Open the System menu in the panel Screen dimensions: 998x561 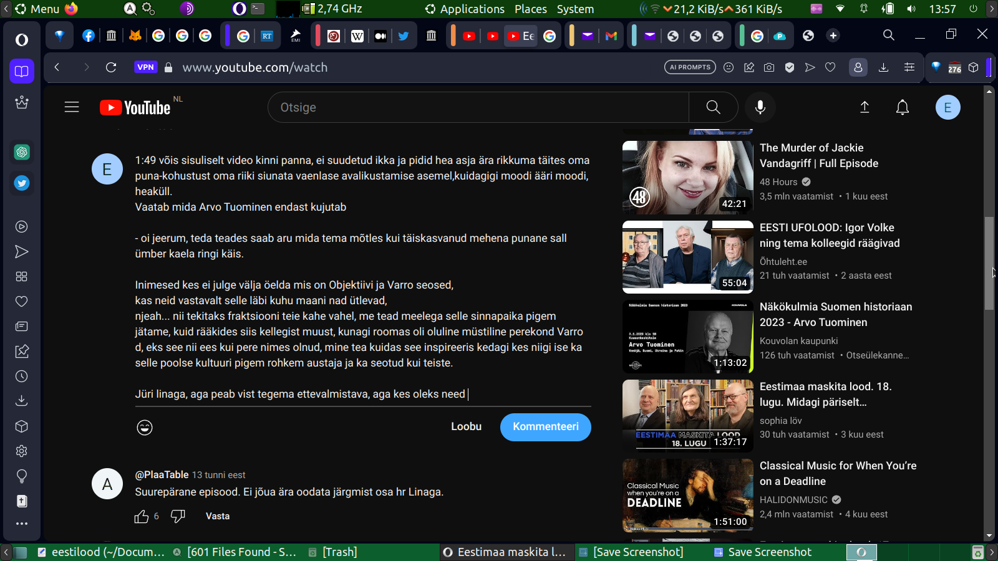click(575, 9)
